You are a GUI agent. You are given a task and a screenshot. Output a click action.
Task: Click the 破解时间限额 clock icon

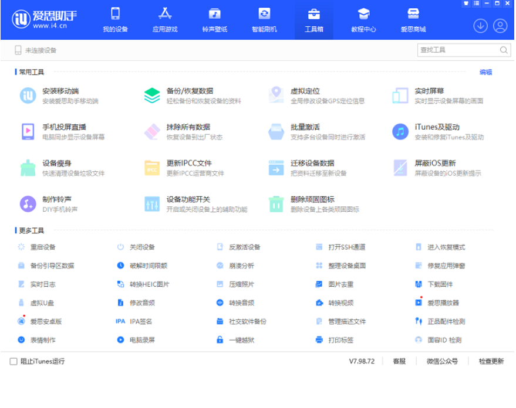(x=120, y=266)
